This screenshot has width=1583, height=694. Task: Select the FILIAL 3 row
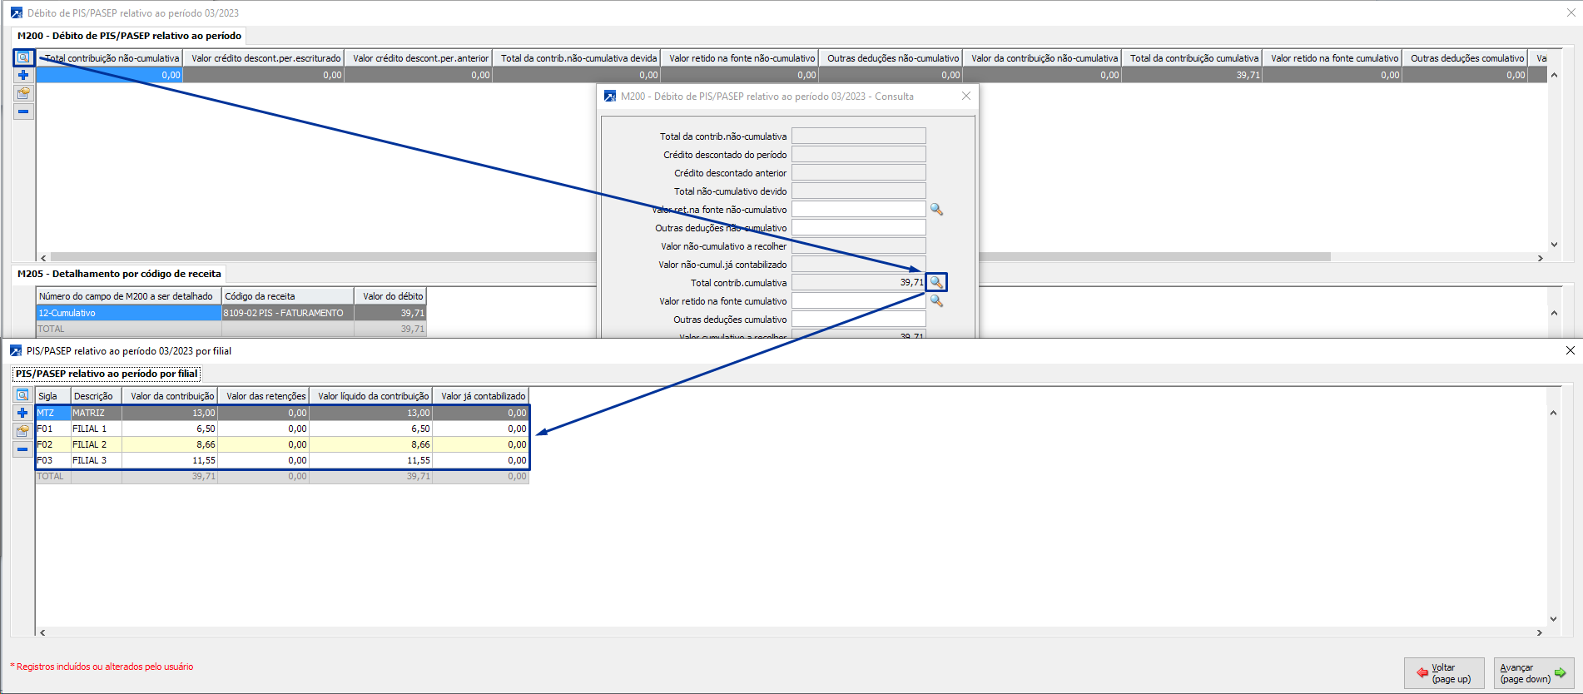(282, 460)
